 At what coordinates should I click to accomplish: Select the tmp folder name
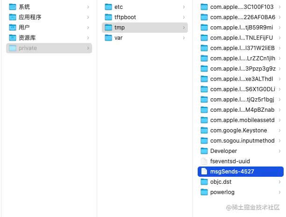point(120,28)
